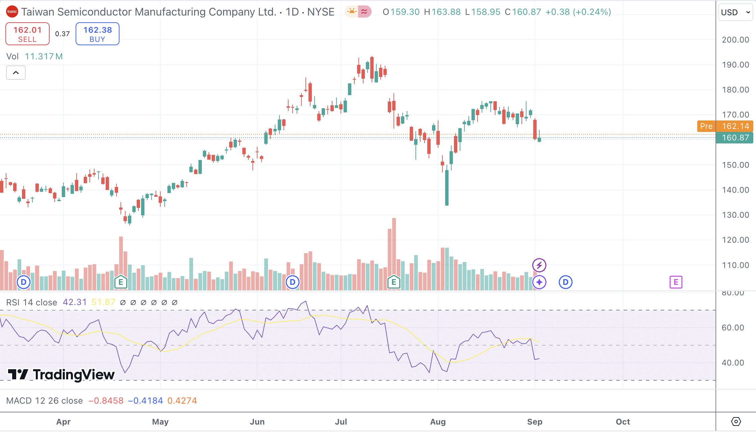Image resolution: width=756 pixels, height=434 pixels.
Task: Click the 40.00 RSI axis label
Action: tap(733, 363)
